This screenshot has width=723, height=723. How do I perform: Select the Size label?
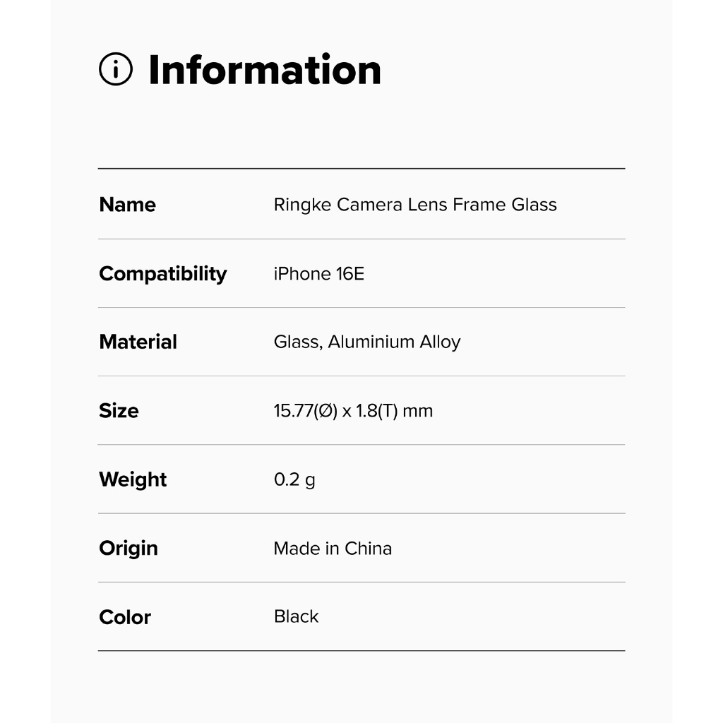119,410
